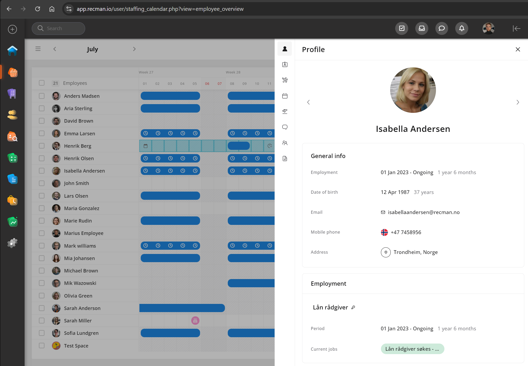The height and width of the screenshot is (366, 528).
Task: Open the absence airplane profile tab icon
Action: tap(285, 112)
